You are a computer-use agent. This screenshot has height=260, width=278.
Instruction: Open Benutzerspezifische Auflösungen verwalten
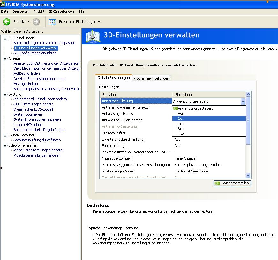click(x=47, y=89)
